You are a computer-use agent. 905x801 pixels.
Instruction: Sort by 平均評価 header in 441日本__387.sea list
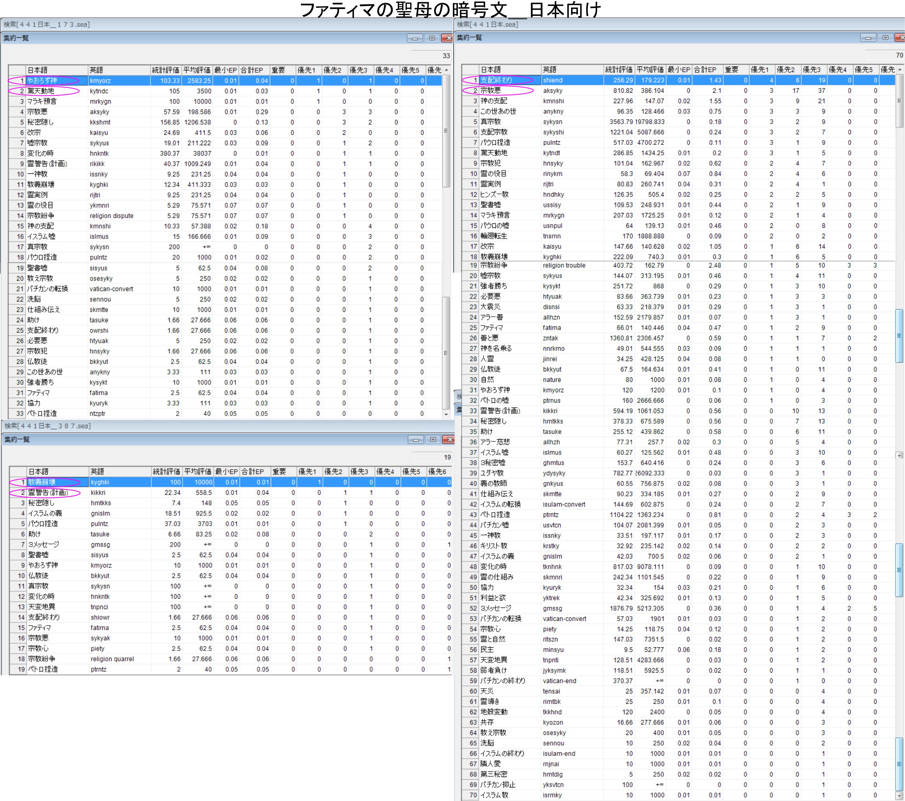tap(197, 472)
